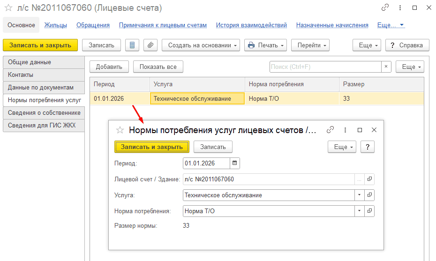Screen dimensions: 436x261
Task: Star the main account window as favorite
Action: [8, 8]
